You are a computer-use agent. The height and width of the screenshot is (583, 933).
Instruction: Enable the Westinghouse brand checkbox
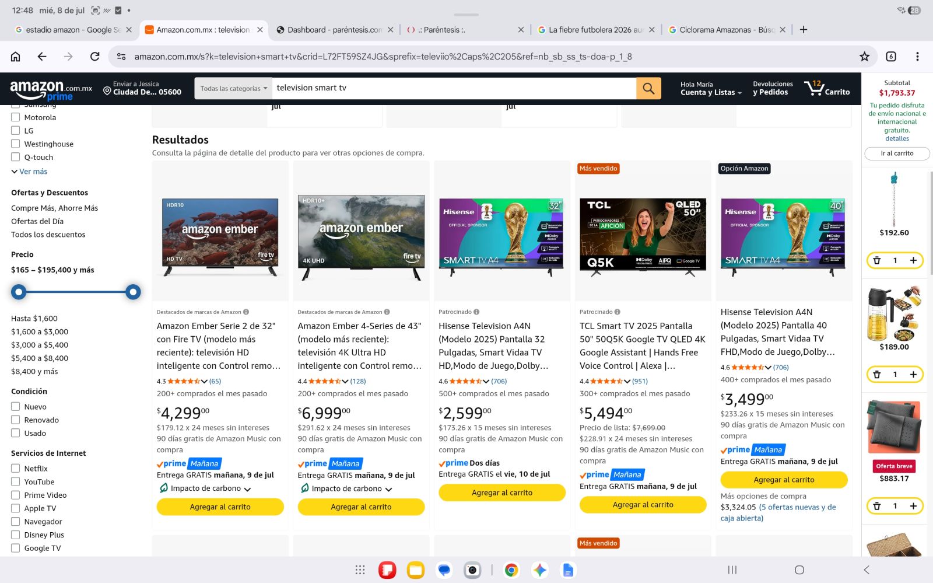pyautogui.click(x=16, y=144)
